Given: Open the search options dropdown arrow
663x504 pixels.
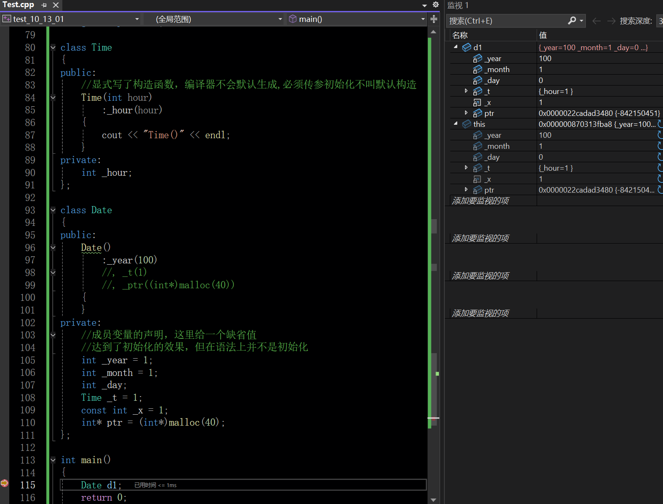Looking at the screenshot, I should pos(582,21).
